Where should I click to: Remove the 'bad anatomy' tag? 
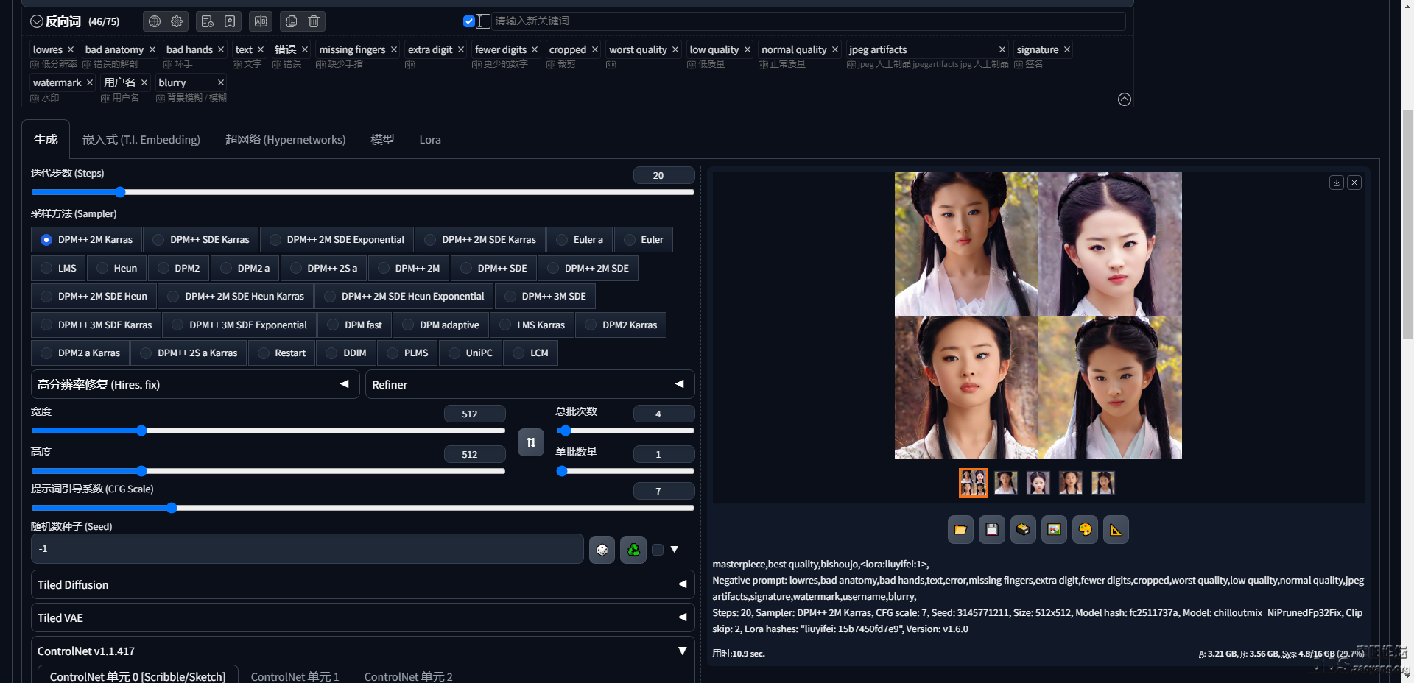point(152,49)
